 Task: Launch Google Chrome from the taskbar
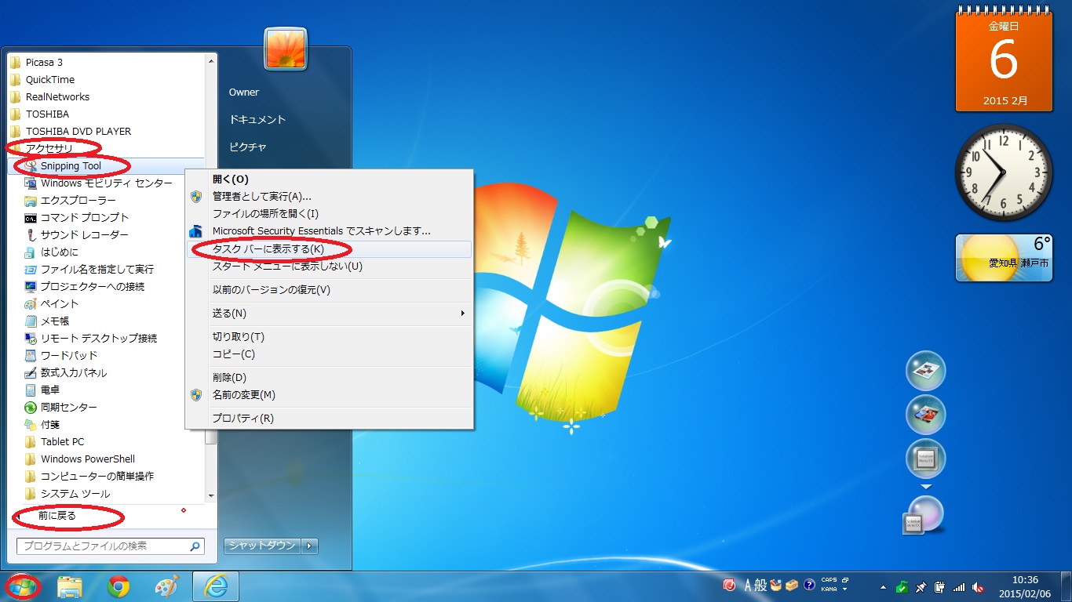[119, 586]
